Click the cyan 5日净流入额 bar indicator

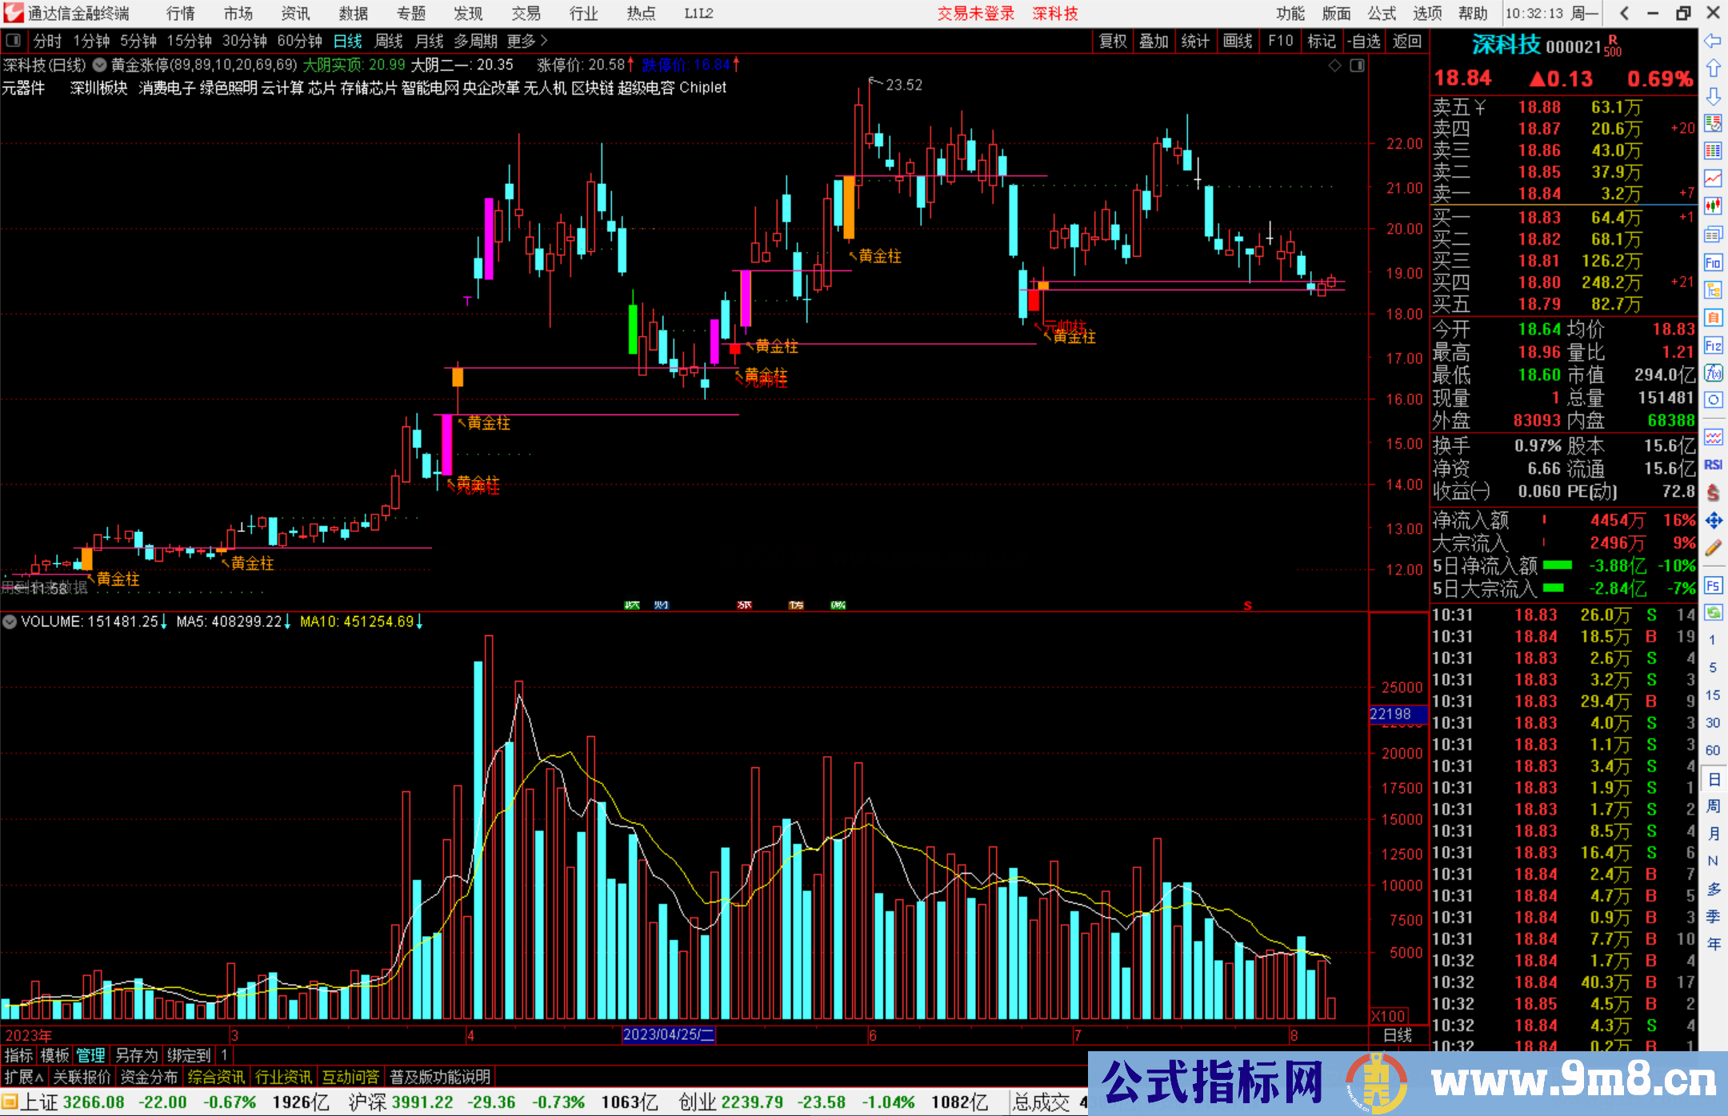[x=1557, y=566]
